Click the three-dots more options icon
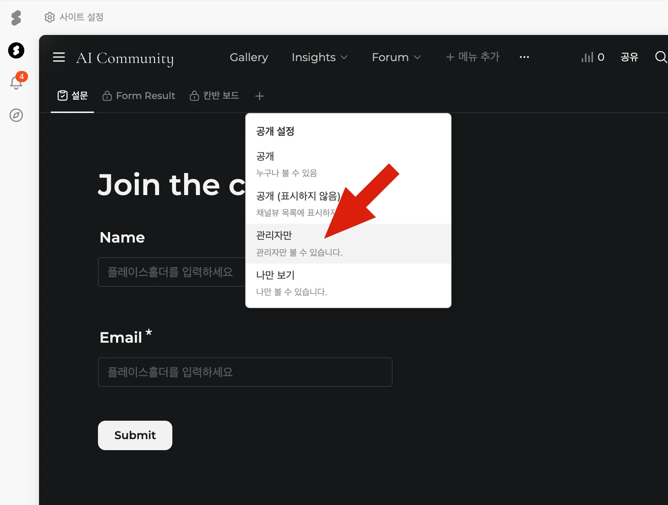The height and width of the screenshot is (505, 668). pyautogui.click(x=524, y=57)
